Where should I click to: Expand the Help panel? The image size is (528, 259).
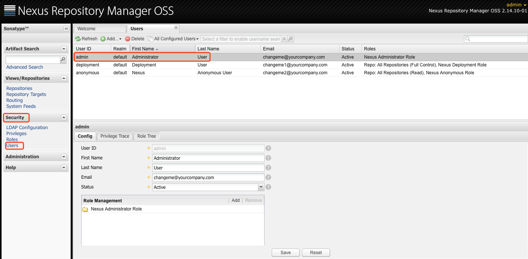tap(64, 168)
